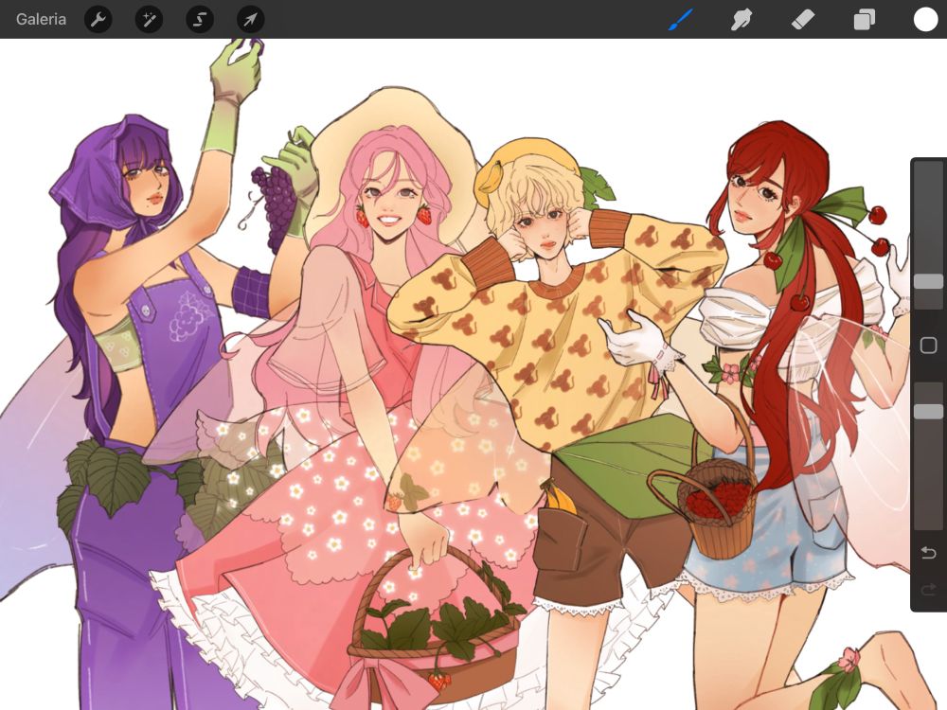Activate the Selection tool
This screenshot has height=710, width=947.
tap(199, 20)
